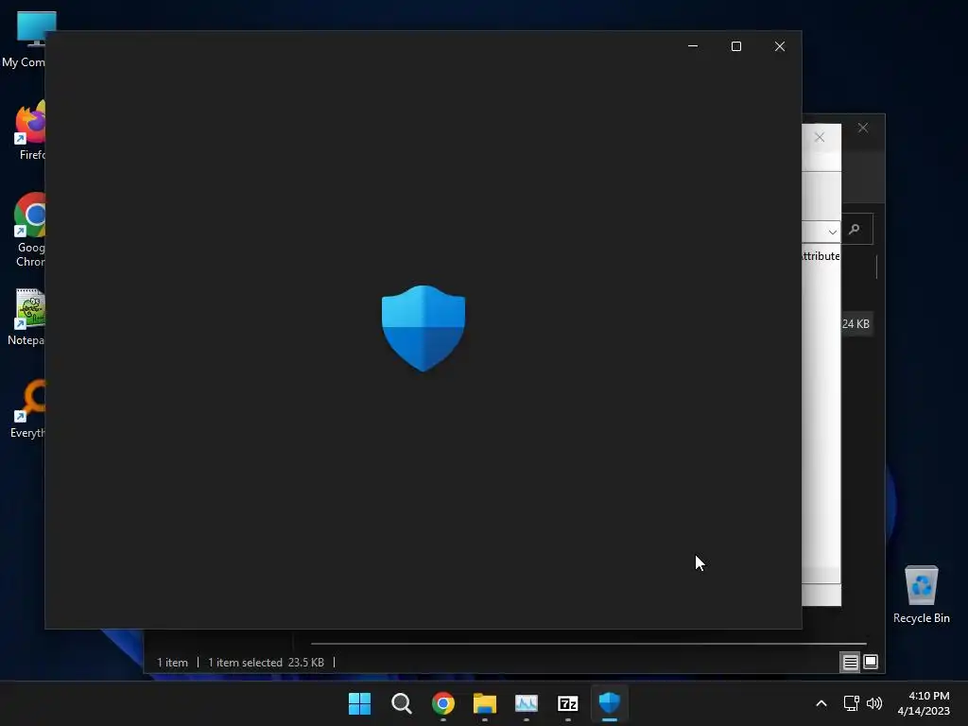
Task: Show hidden system tray icons
Action: (x=821, y=703)
